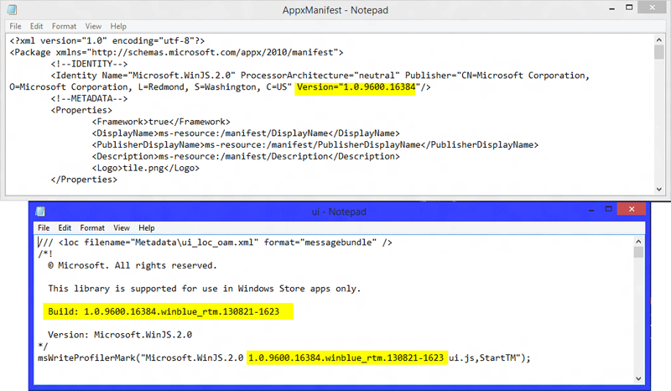The width and height of the screenshot is (671, 391).
Task: Click the <Properties> opening tag line
Action: [x=81, y=110]
